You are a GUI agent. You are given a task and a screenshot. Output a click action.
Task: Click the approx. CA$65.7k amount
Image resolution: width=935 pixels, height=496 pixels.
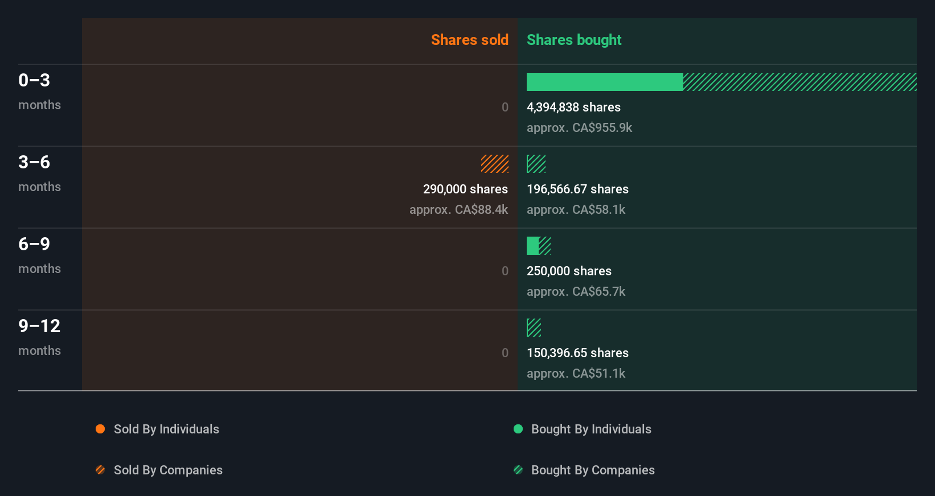point(576,291)
